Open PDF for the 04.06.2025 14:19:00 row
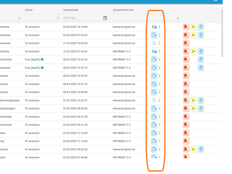This screenshot has width=232, height=174. [186, 27]
